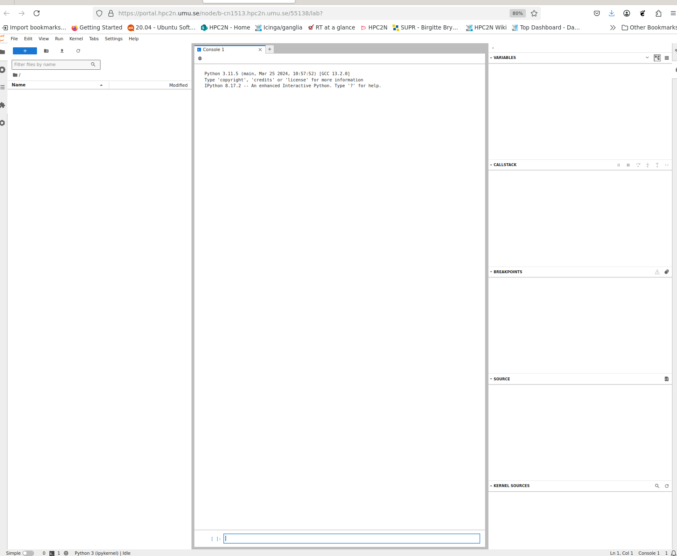
Task: Click the debugger pause/continue icon
Action: pos(618,165)
